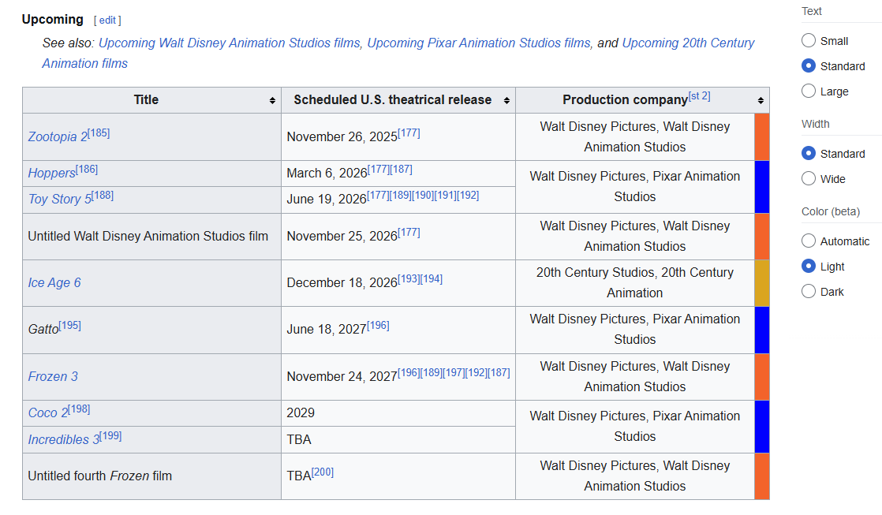Open reference 196 after June 18, 2027

[378, 326]
